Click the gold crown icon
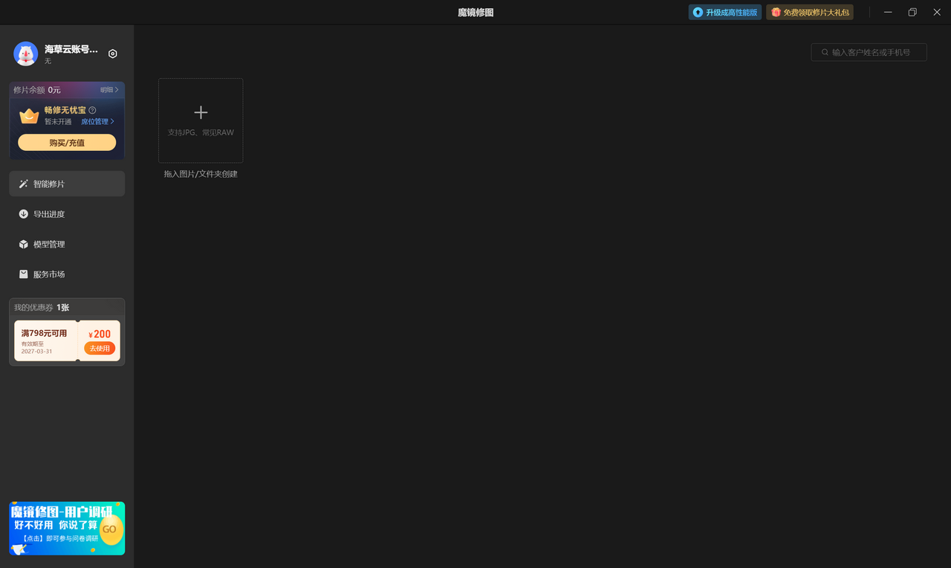The image size is (951, 568). [29, 116]
